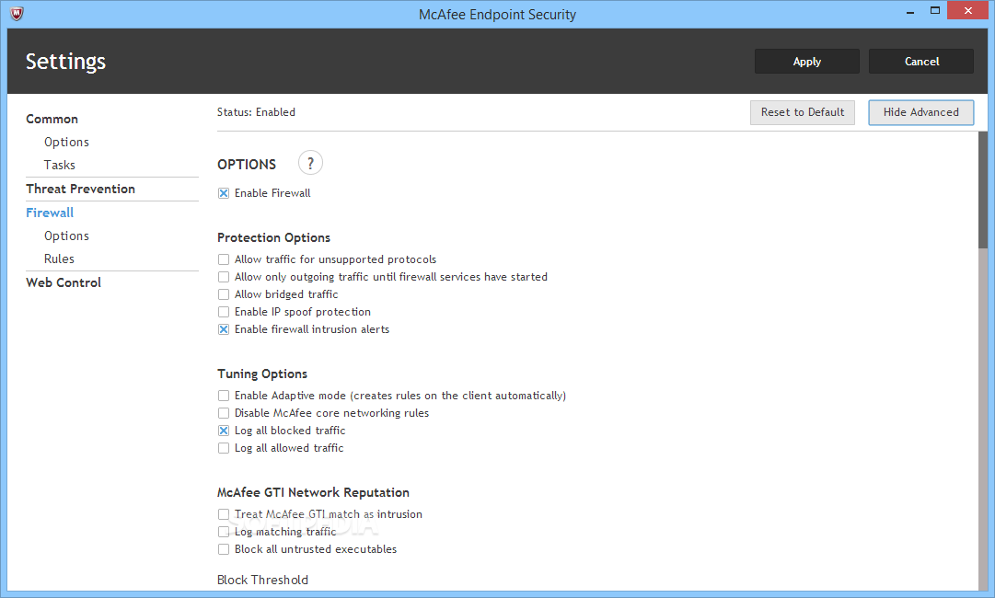995x598 pixels.
Task: Click the Protection Options heading
Action: click(273, 237)
